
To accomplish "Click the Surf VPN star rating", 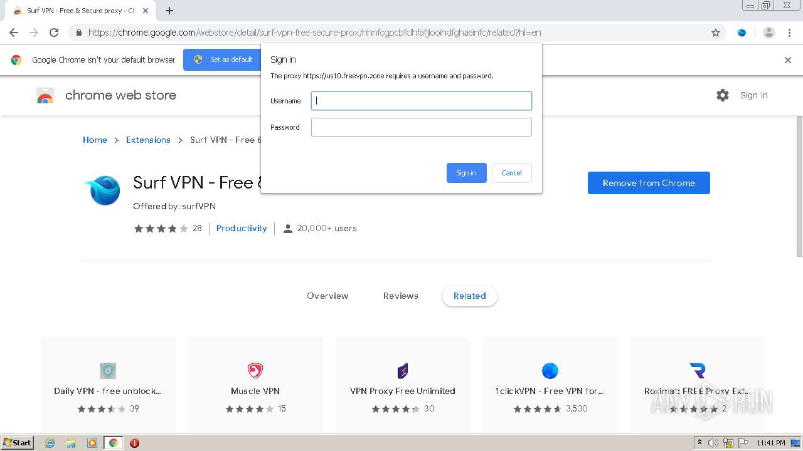I will coord(161,229).
